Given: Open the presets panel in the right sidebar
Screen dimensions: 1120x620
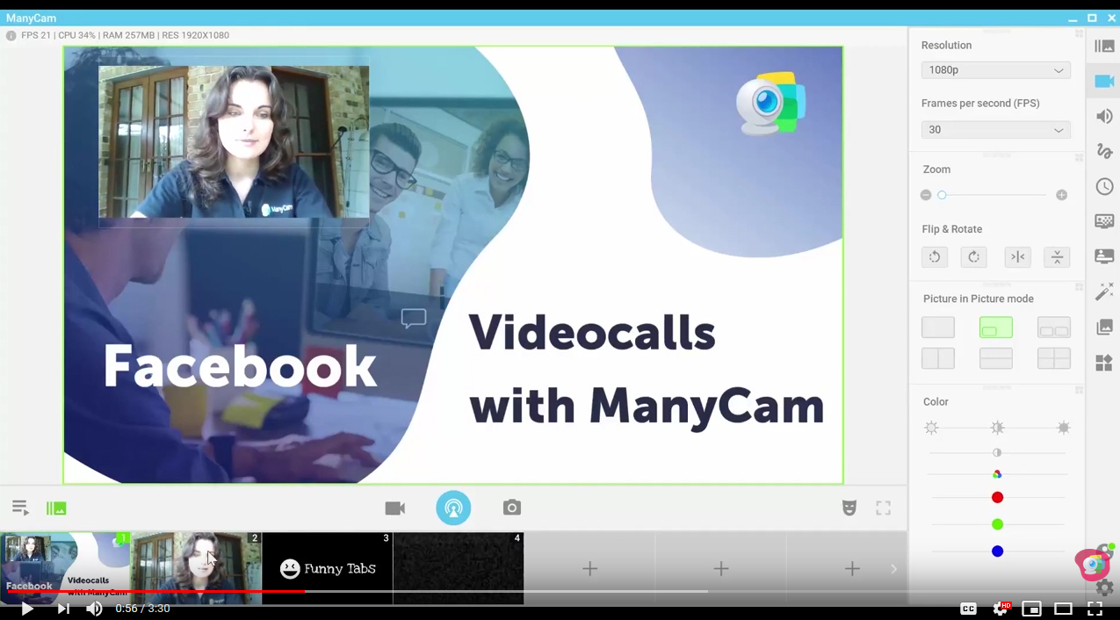Looking at the screenshot, I should coord(1104,46).
